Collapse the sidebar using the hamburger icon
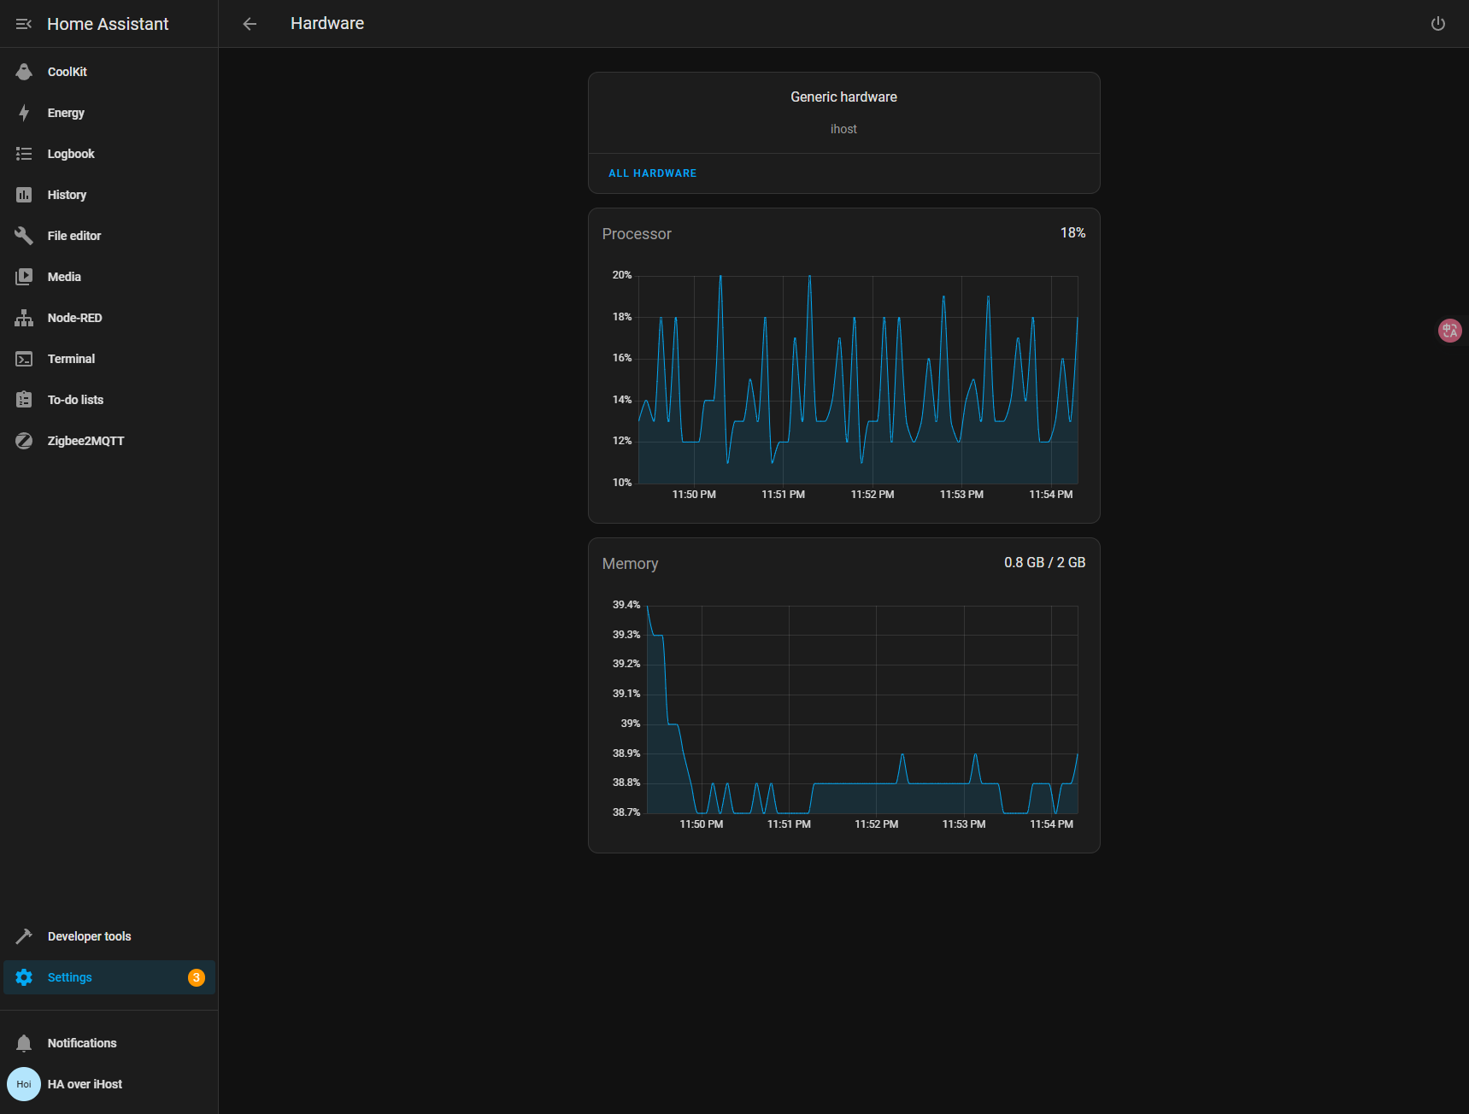This screenshot has height=1114, width=1469. (x=24, y=24)
